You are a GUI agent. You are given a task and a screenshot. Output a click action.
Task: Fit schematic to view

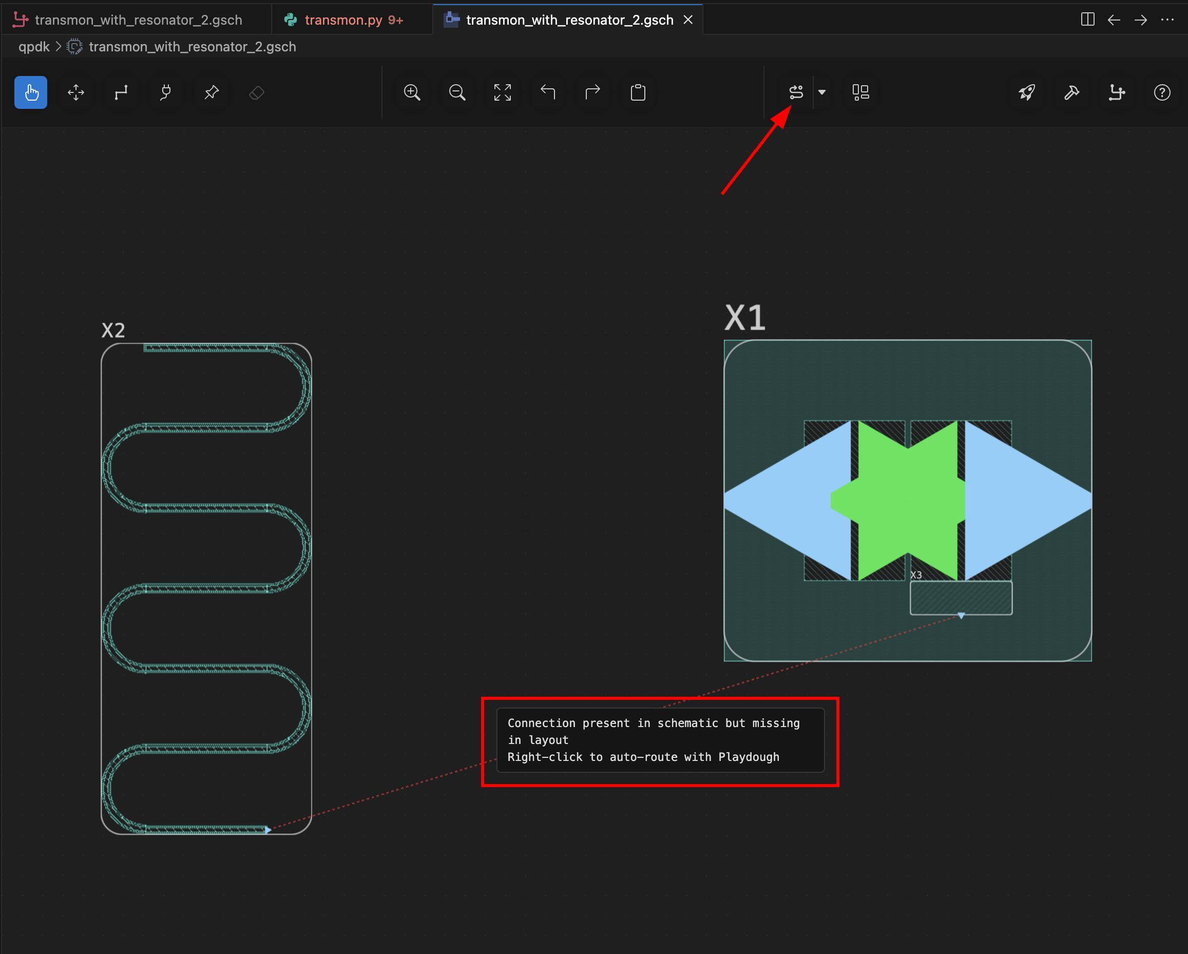[503, 92]
